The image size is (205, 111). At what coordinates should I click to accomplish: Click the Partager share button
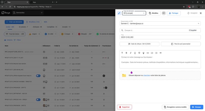point(174,13)
